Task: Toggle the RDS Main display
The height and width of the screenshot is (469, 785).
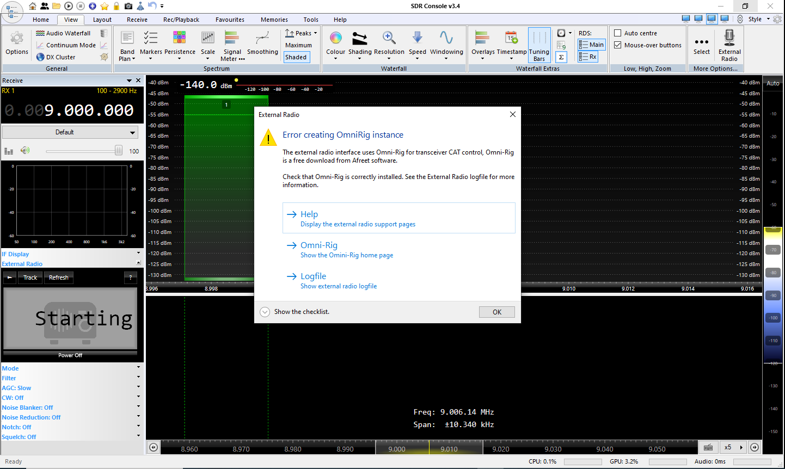Action: point(591,45)
